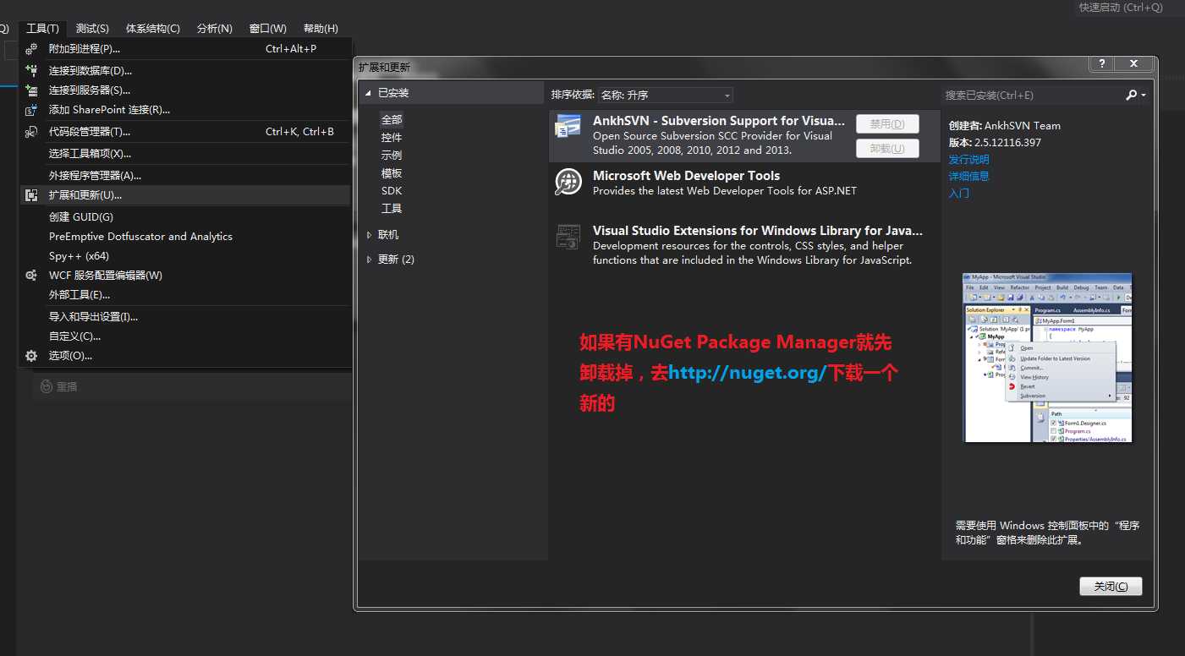Image resolution: width=1185 pixels, height=656 pixels.
Task: Choose 导入和导出设置(I)... menu item
Action: [185, 317]
